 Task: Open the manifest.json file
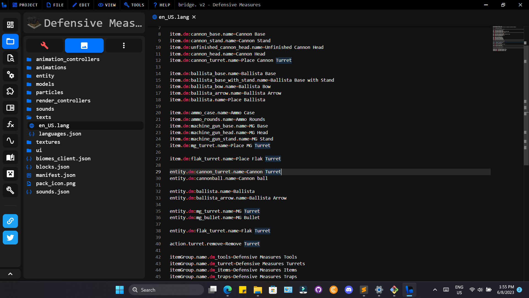55,175
